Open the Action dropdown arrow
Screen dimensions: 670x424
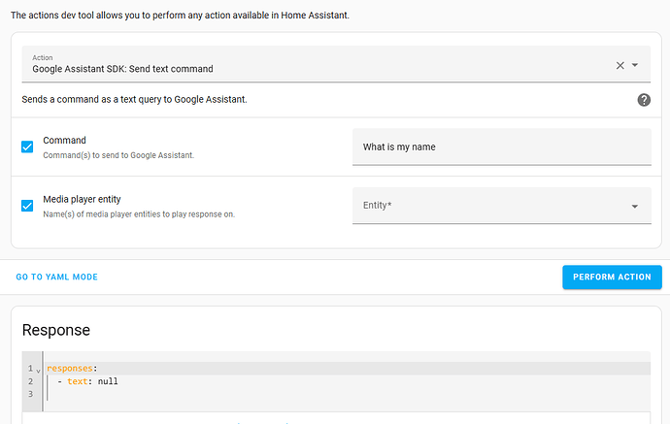coord(635,65)
